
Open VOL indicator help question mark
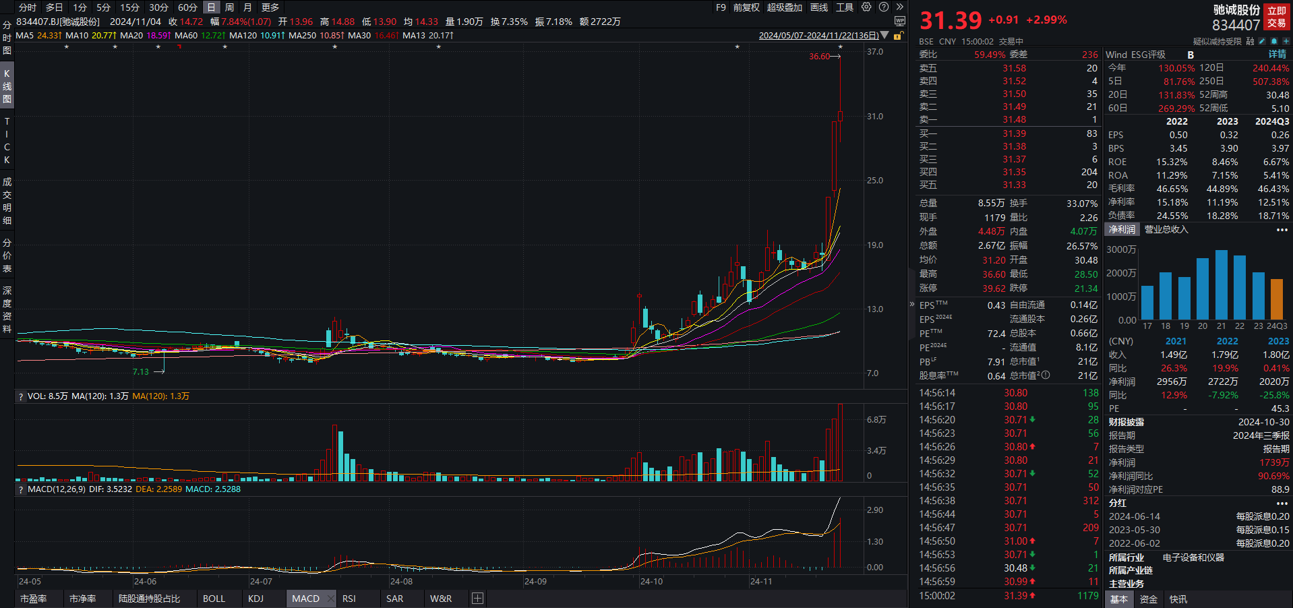[x=21, y=397]
